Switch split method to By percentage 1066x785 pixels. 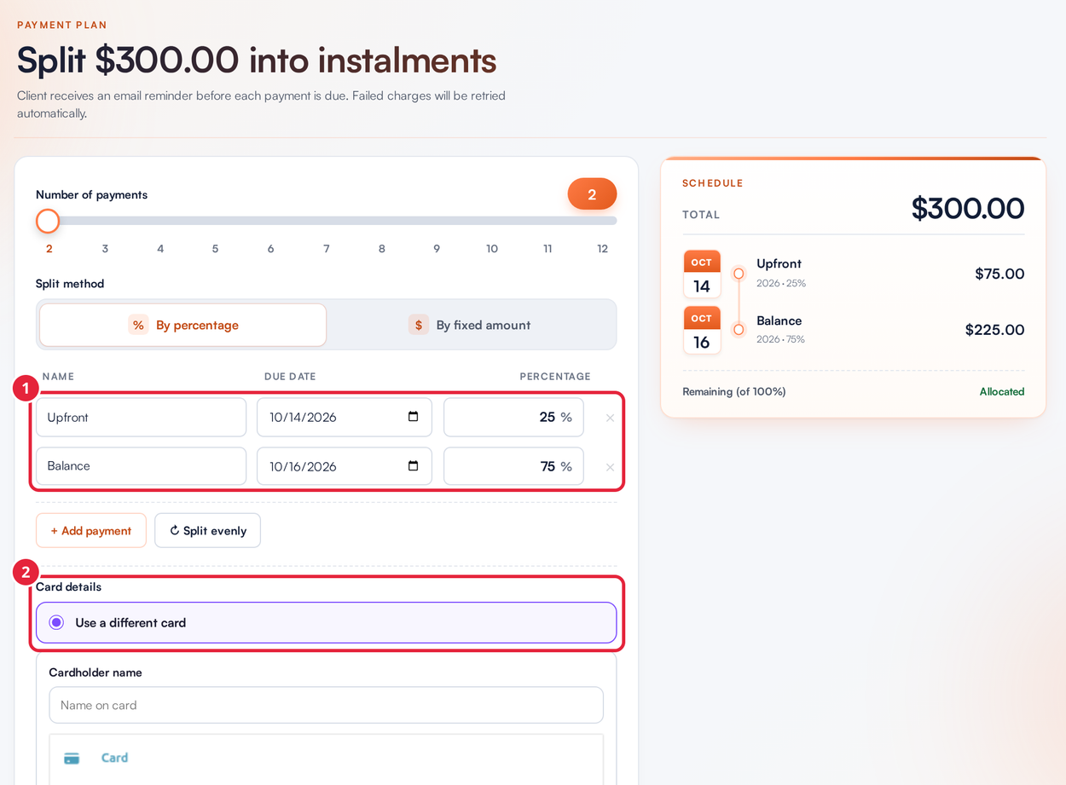coord(182,325)
